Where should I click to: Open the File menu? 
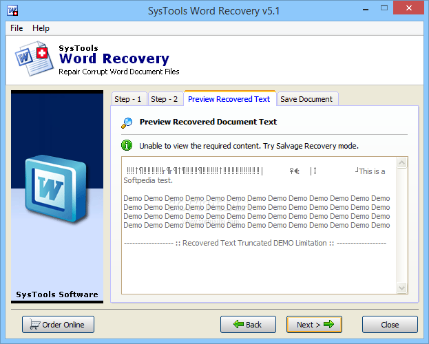[x=17, y=28]
